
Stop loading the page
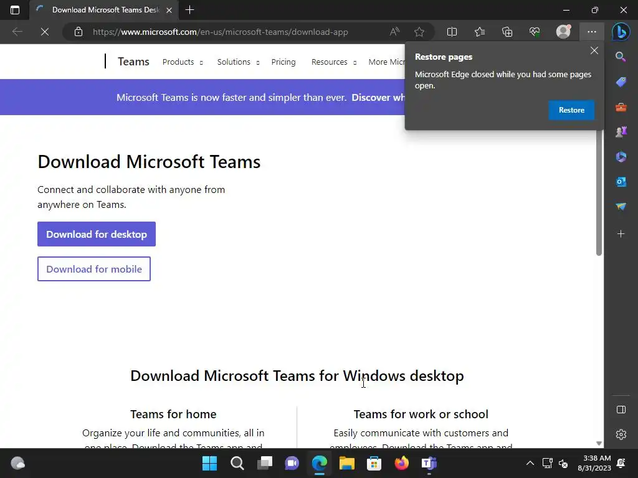(x=45, y=32)
